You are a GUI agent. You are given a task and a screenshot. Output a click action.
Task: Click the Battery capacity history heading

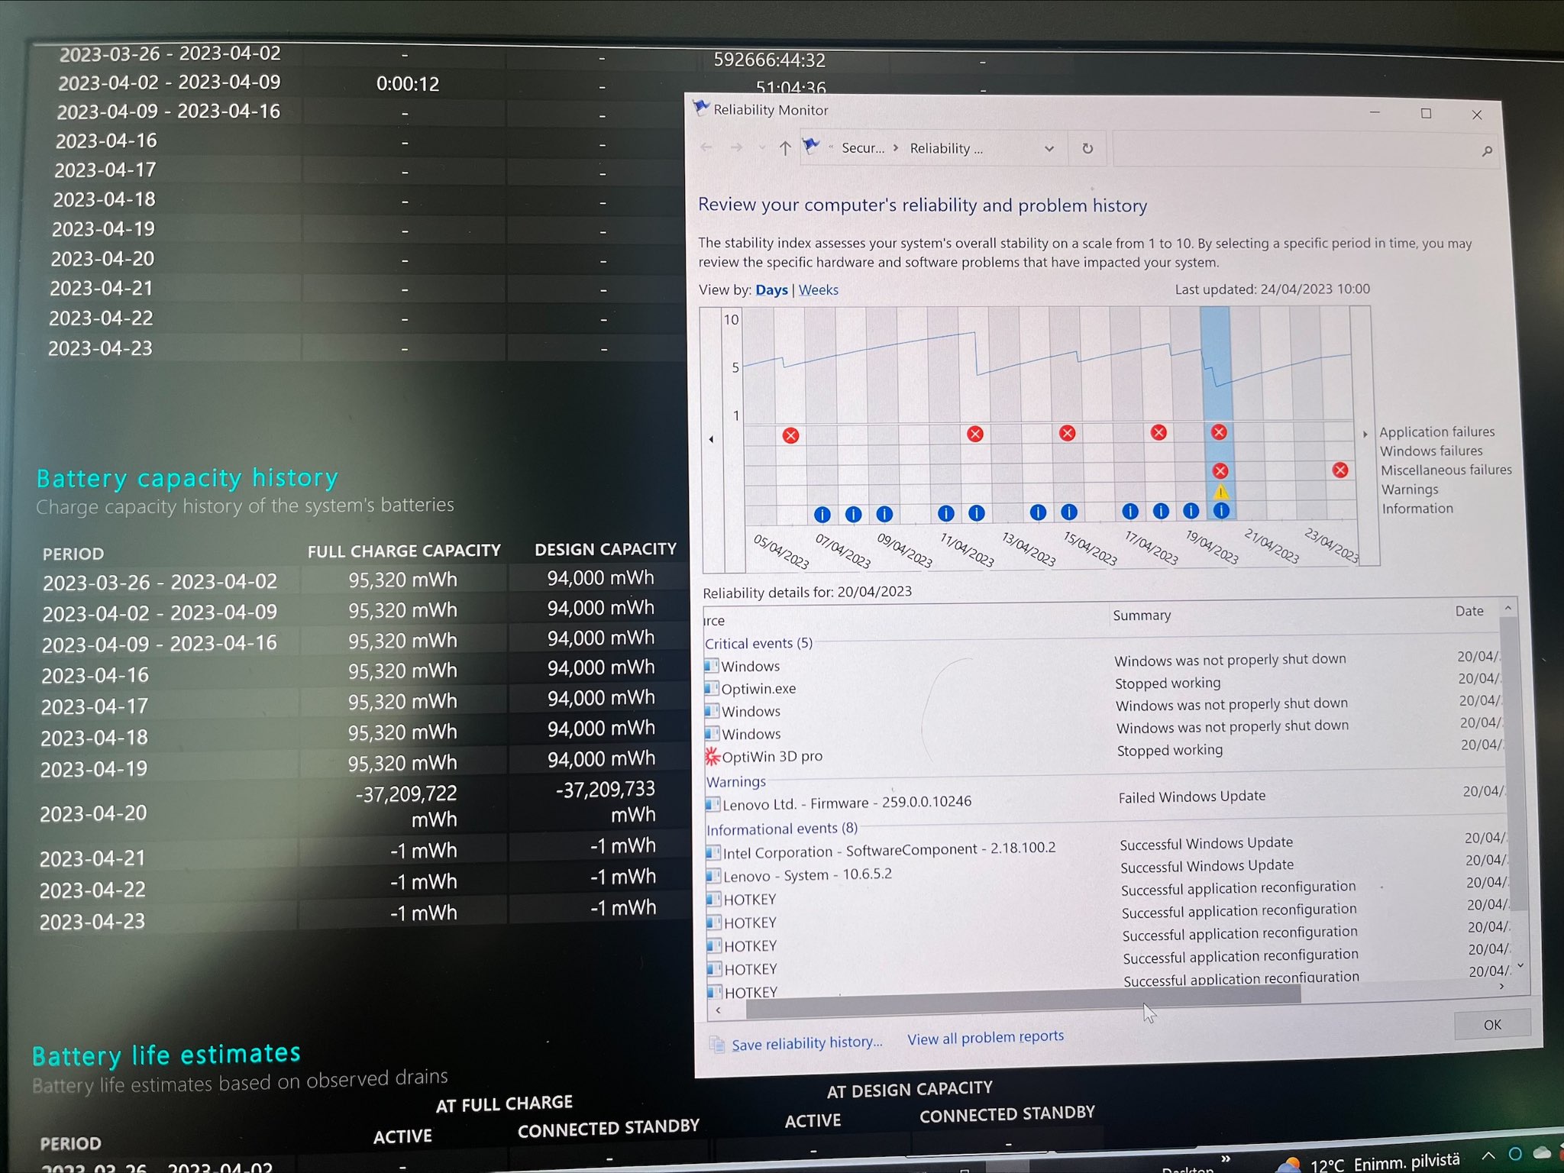click(187, 478)
